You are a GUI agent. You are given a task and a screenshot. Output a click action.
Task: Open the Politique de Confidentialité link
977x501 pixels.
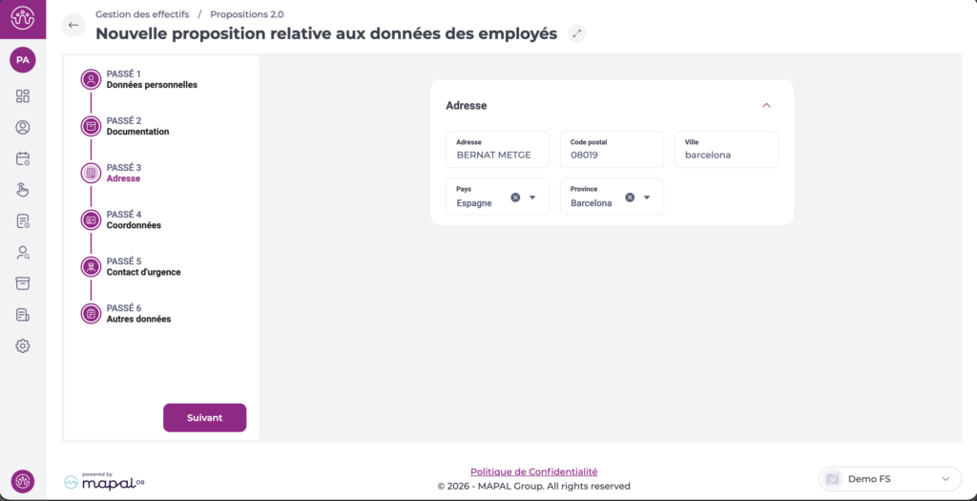coord(533,471)
